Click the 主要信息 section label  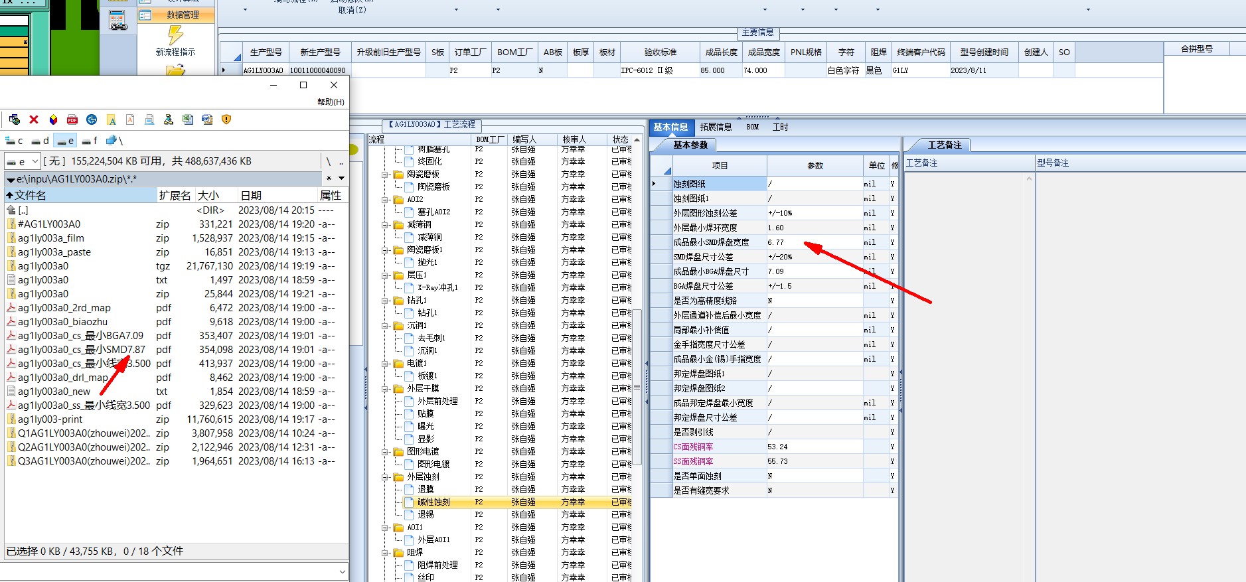pos(757,32)
